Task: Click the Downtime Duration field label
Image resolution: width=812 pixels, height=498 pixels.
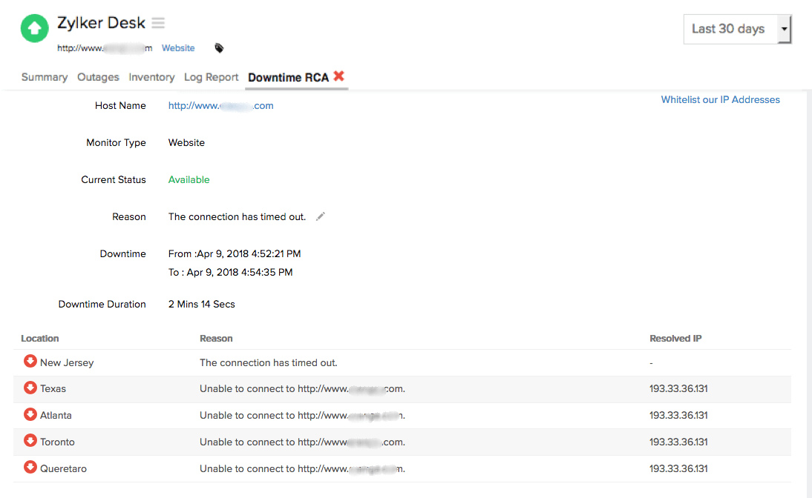Action: (102, 304)
